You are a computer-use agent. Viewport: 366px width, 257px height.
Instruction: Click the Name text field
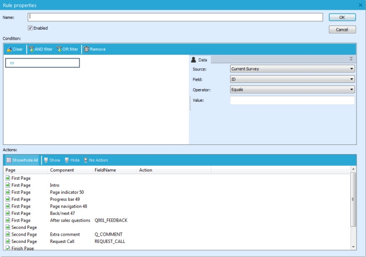tap(175, 17)
